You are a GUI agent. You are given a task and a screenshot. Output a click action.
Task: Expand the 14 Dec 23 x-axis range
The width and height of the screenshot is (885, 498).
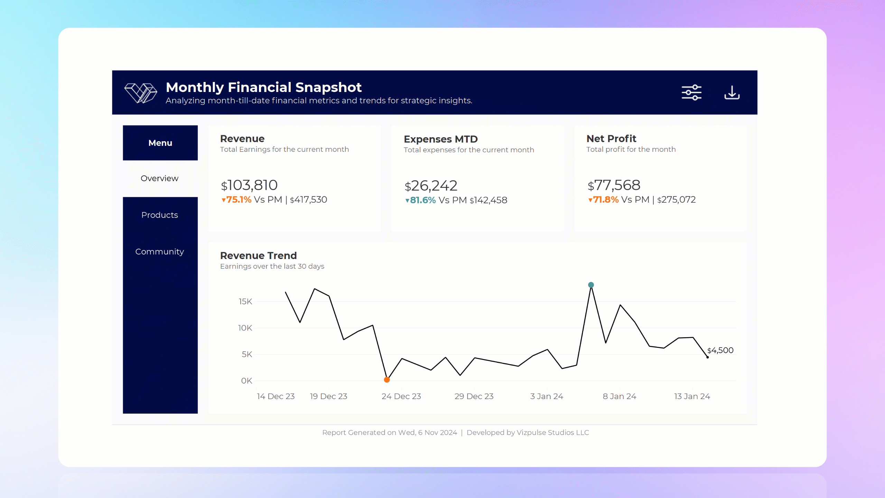(275, 396)
